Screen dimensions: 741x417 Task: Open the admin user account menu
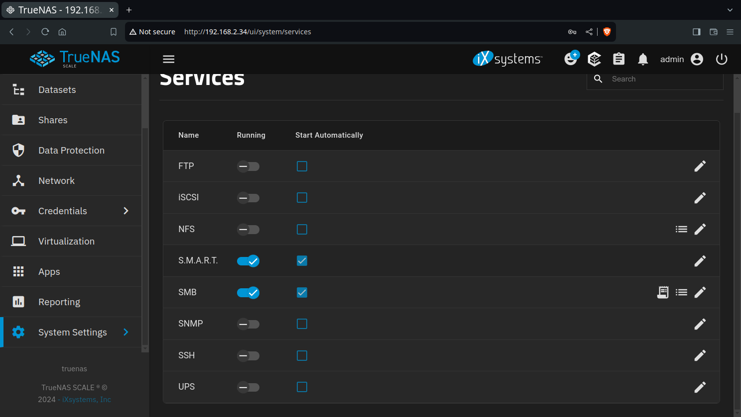tap(682, 59)
